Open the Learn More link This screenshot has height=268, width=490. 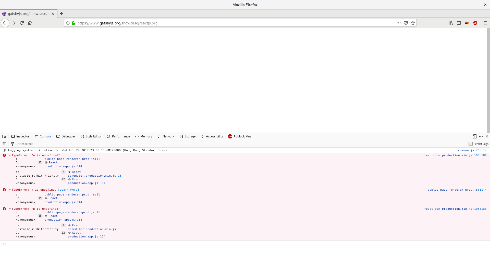click(68, 190)
